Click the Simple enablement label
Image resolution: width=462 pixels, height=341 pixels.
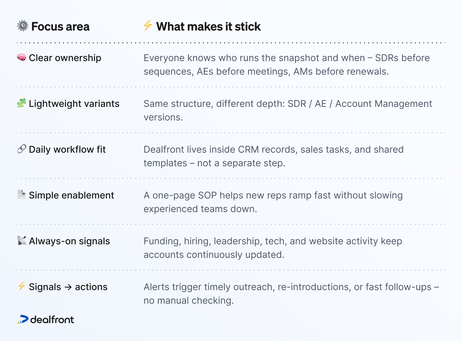(x=71, y=195)
